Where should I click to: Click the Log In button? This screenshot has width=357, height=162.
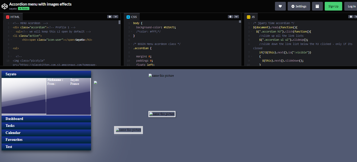(x=351, y=6)
